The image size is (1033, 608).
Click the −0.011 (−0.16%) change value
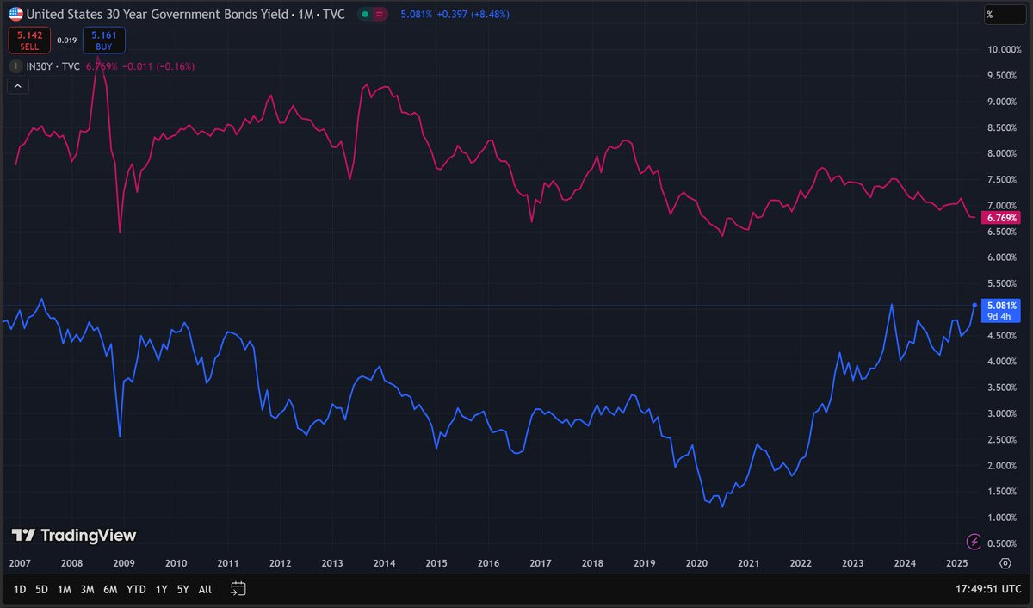157,66
